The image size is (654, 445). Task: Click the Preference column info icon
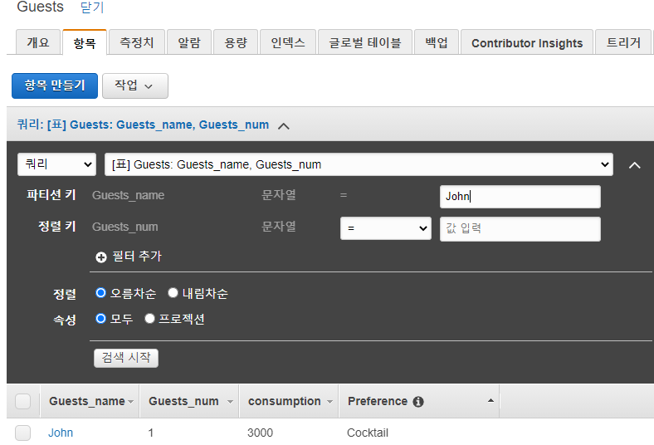(418, 402)
